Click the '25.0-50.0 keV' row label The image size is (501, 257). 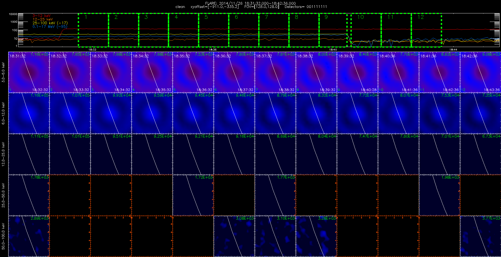click(x=3, y=195)
